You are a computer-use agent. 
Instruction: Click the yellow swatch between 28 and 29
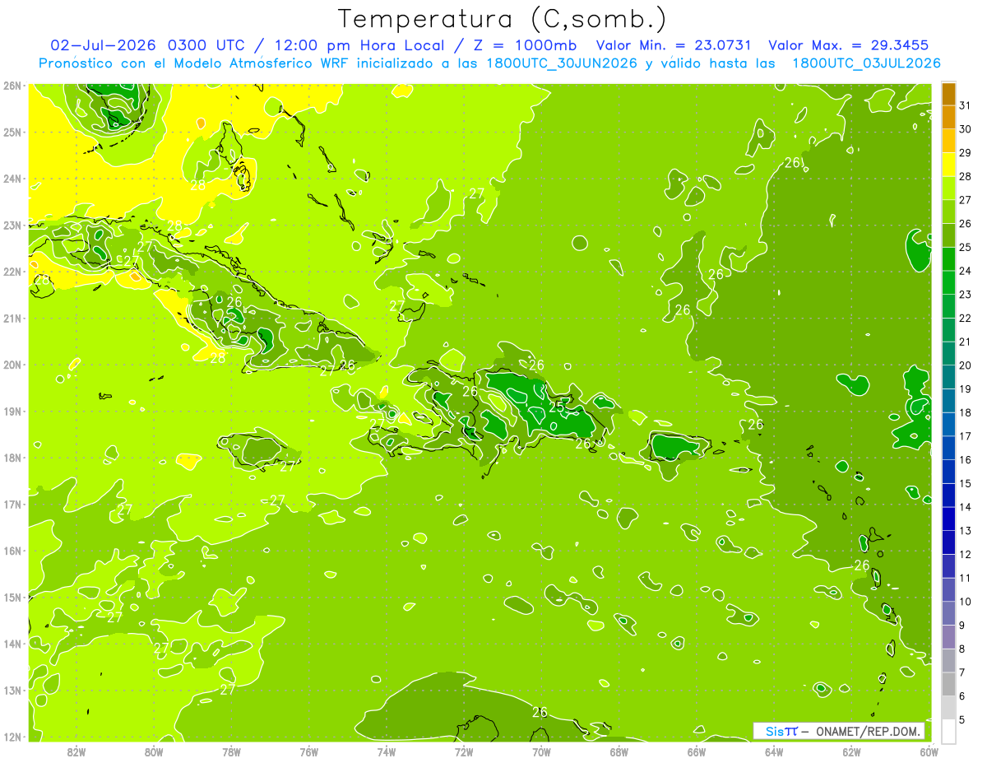948,165
